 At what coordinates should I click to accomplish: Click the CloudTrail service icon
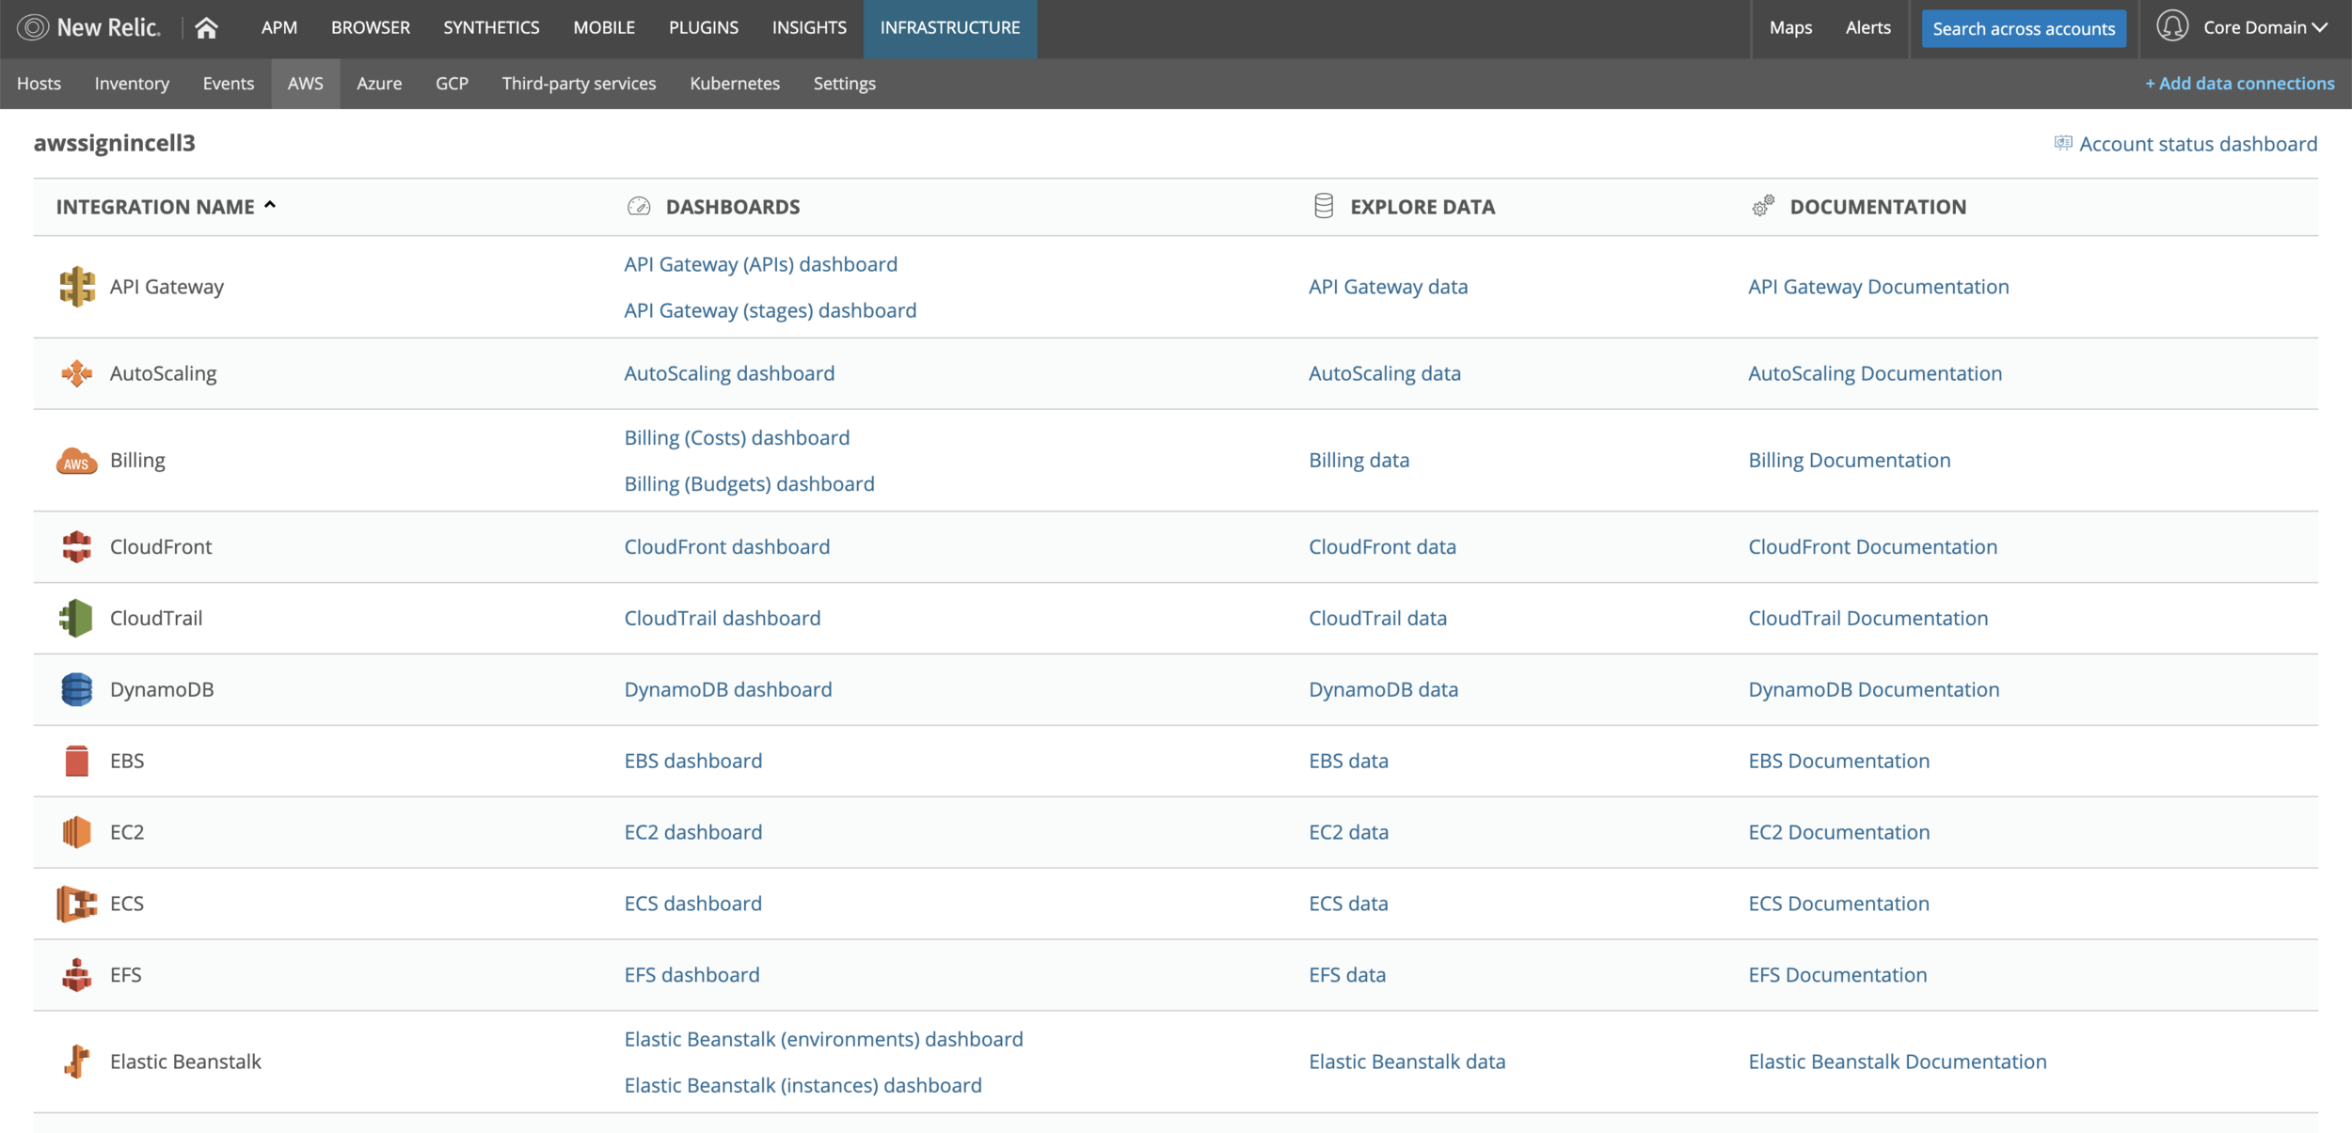point(77,618)
